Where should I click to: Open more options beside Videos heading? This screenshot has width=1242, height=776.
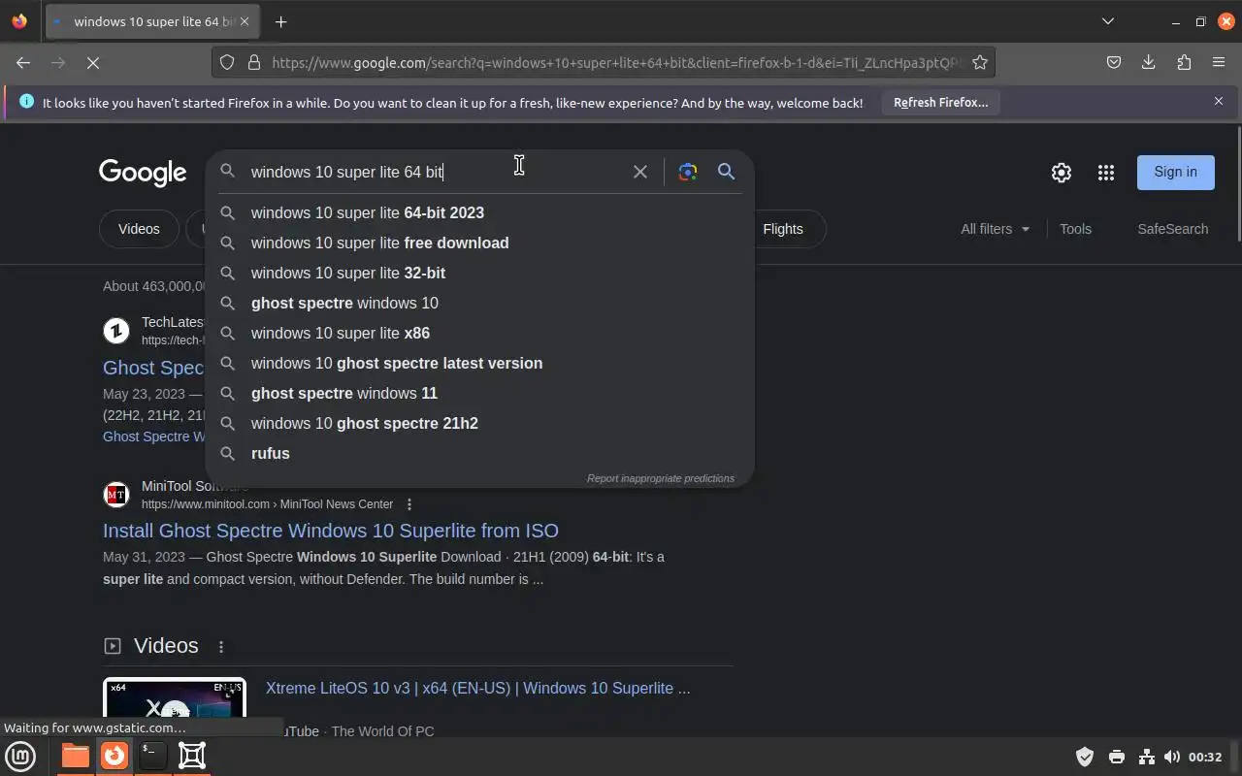tap(220, 647)
